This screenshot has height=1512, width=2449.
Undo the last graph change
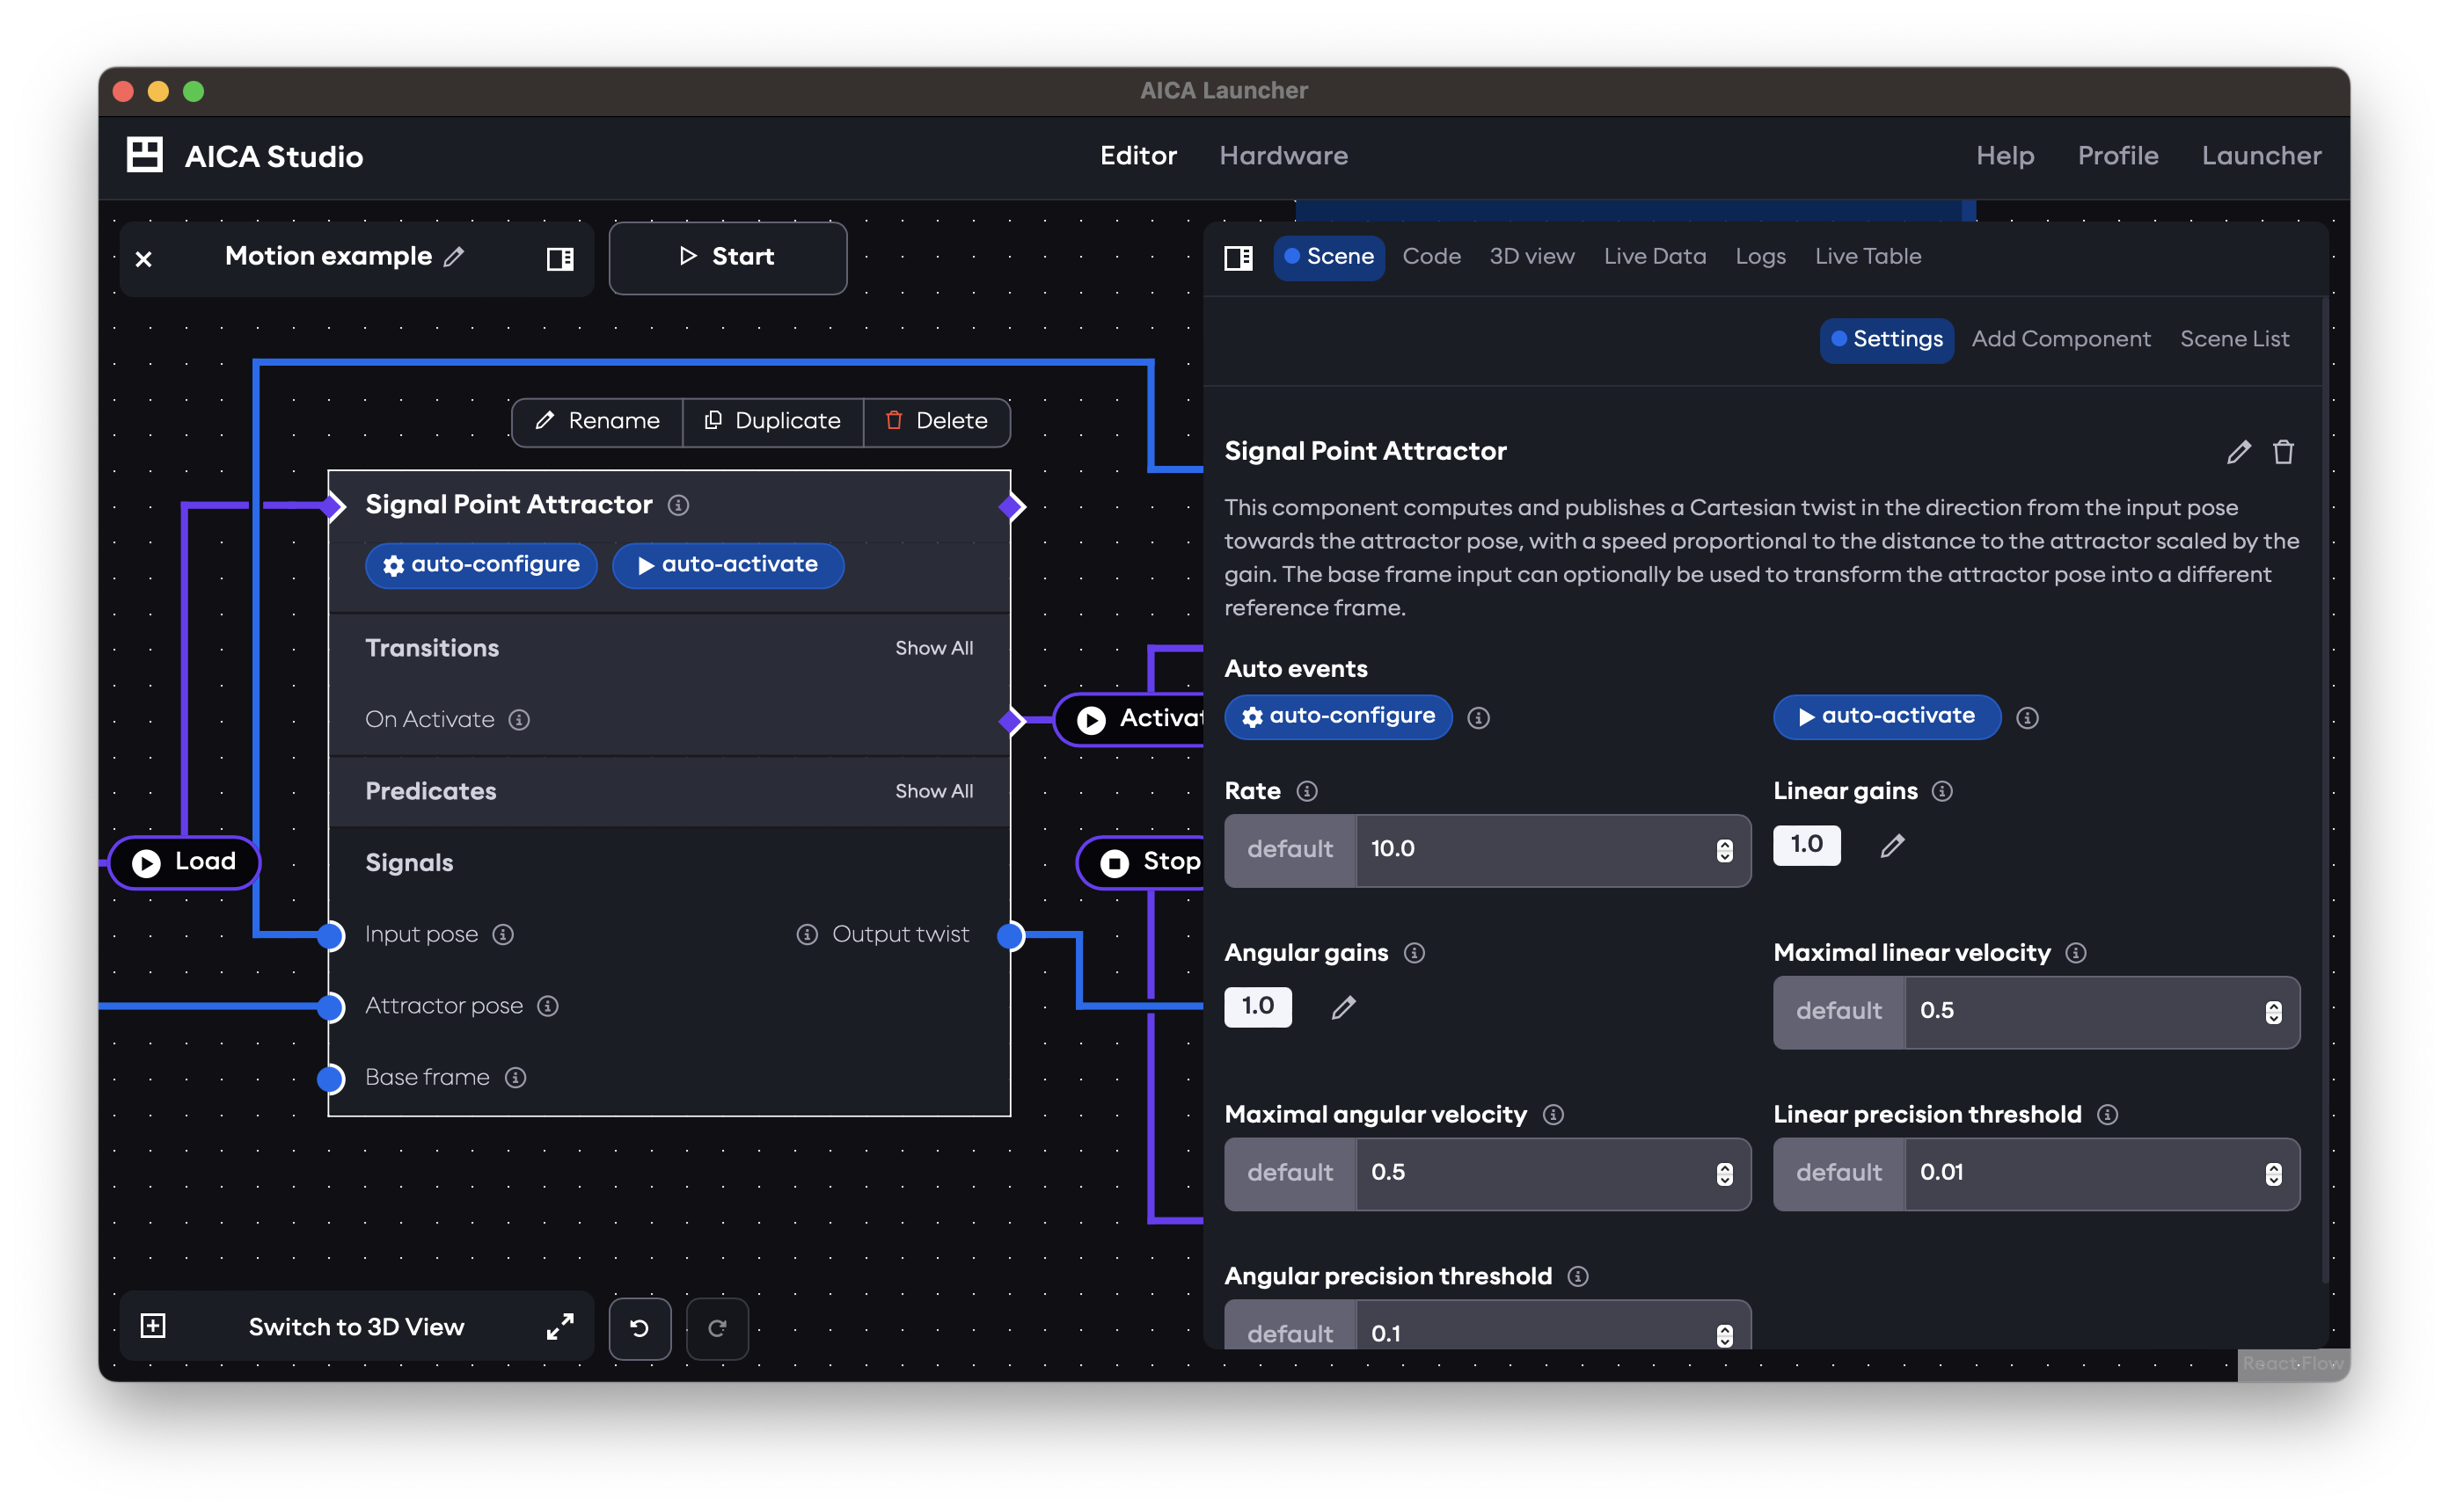(640, 1328)
